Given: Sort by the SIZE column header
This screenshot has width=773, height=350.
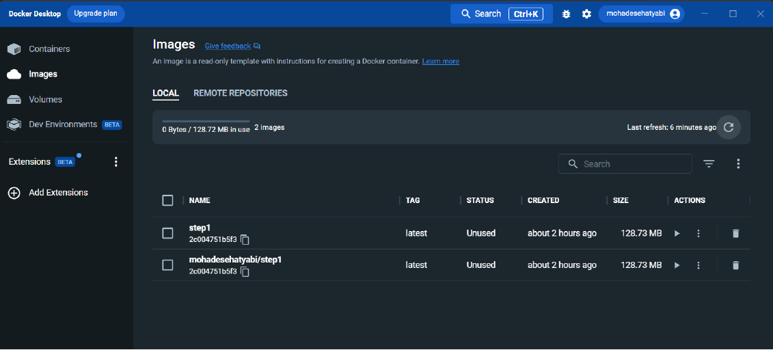Looking at the screenshot, I should (621, 200).
